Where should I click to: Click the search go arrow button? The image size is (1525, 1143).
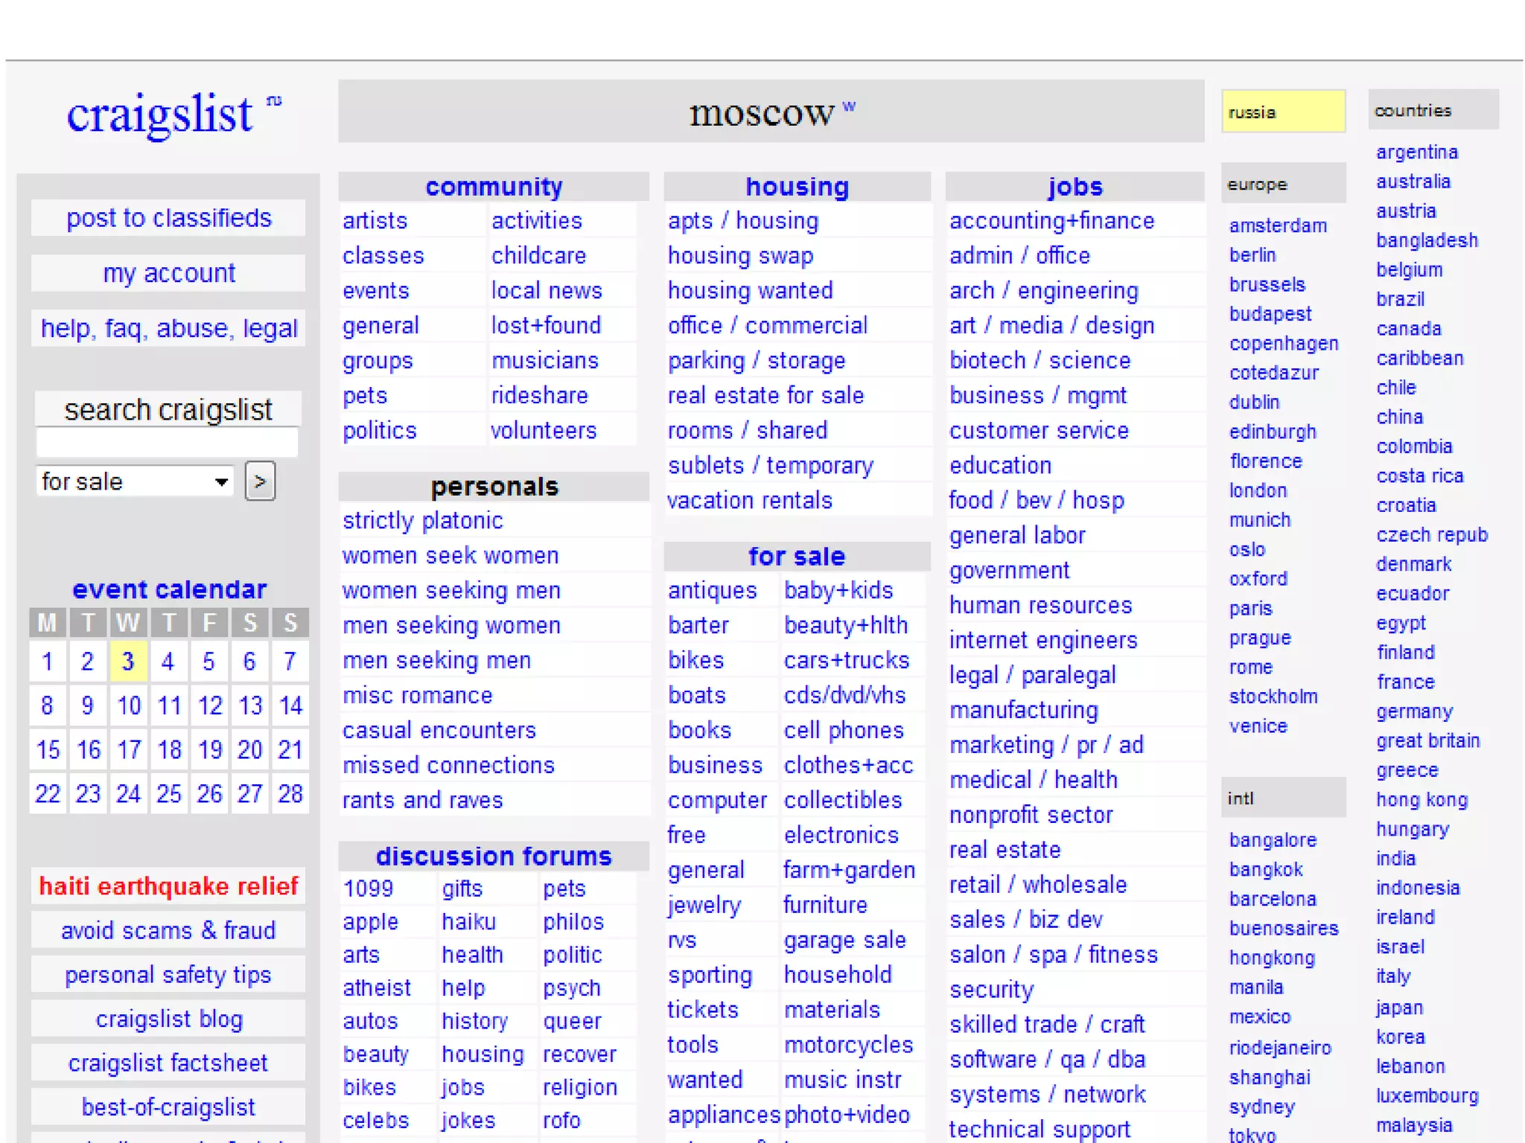[260, 481]
